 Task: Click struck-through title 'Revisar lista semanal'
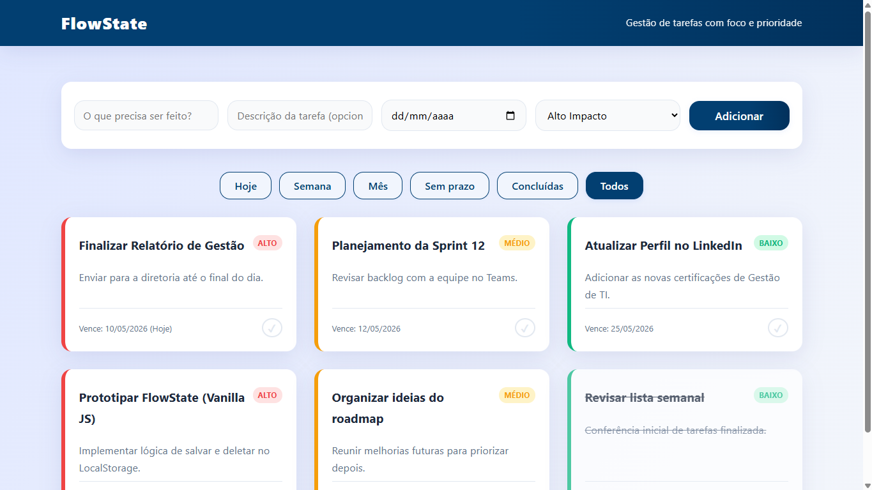tap(645, 397)
